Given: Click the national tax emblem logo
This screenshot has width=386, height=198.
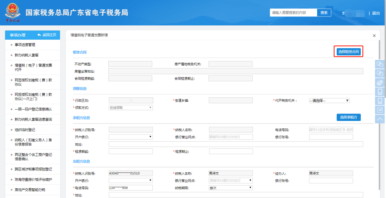Looking at the screenshot, I should click(x=13, y=12).
